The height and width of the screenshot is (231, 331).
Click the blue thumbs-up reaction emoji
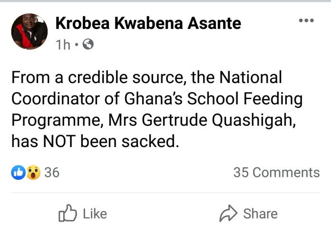(x=18, y=173)
